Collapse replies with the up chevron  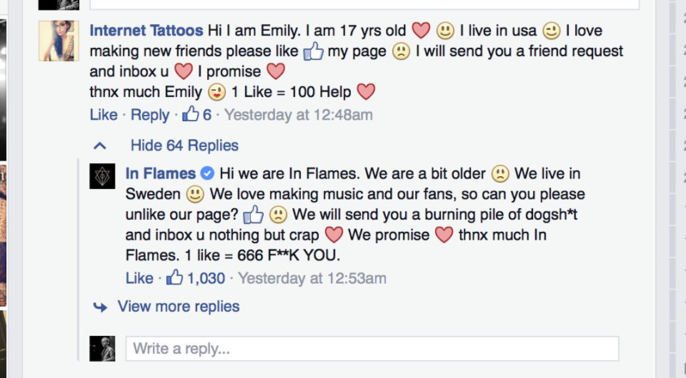click(100, 145)
